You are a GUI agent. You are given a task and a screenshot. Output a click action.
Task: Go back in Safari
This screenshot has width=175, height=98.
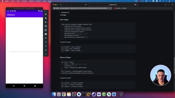66,5
